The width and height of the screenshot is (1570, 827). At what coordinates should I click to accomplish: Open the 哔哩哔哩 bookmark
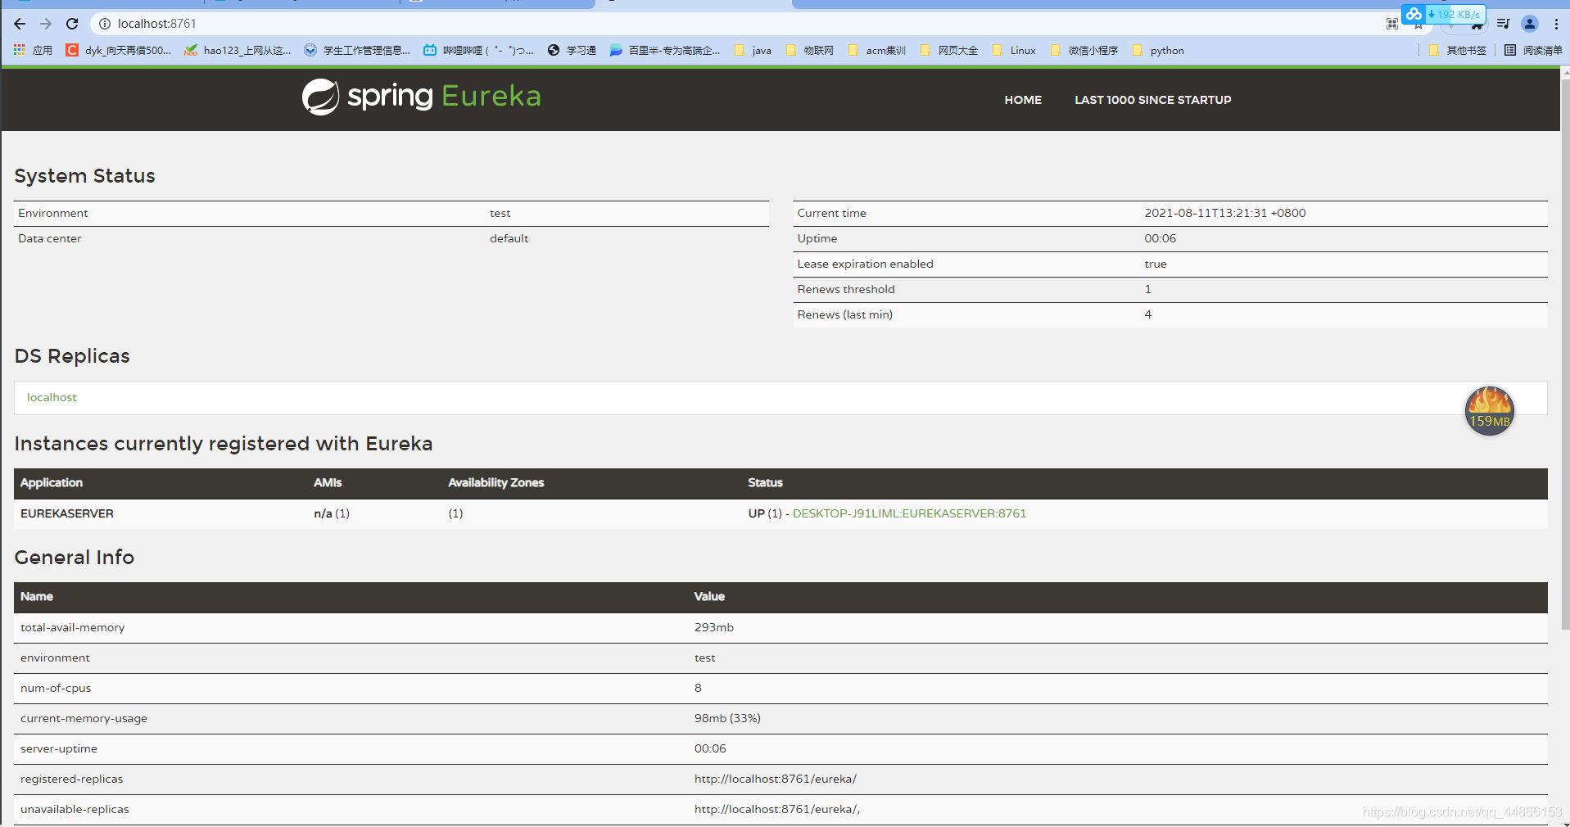(x=478, y=50)
